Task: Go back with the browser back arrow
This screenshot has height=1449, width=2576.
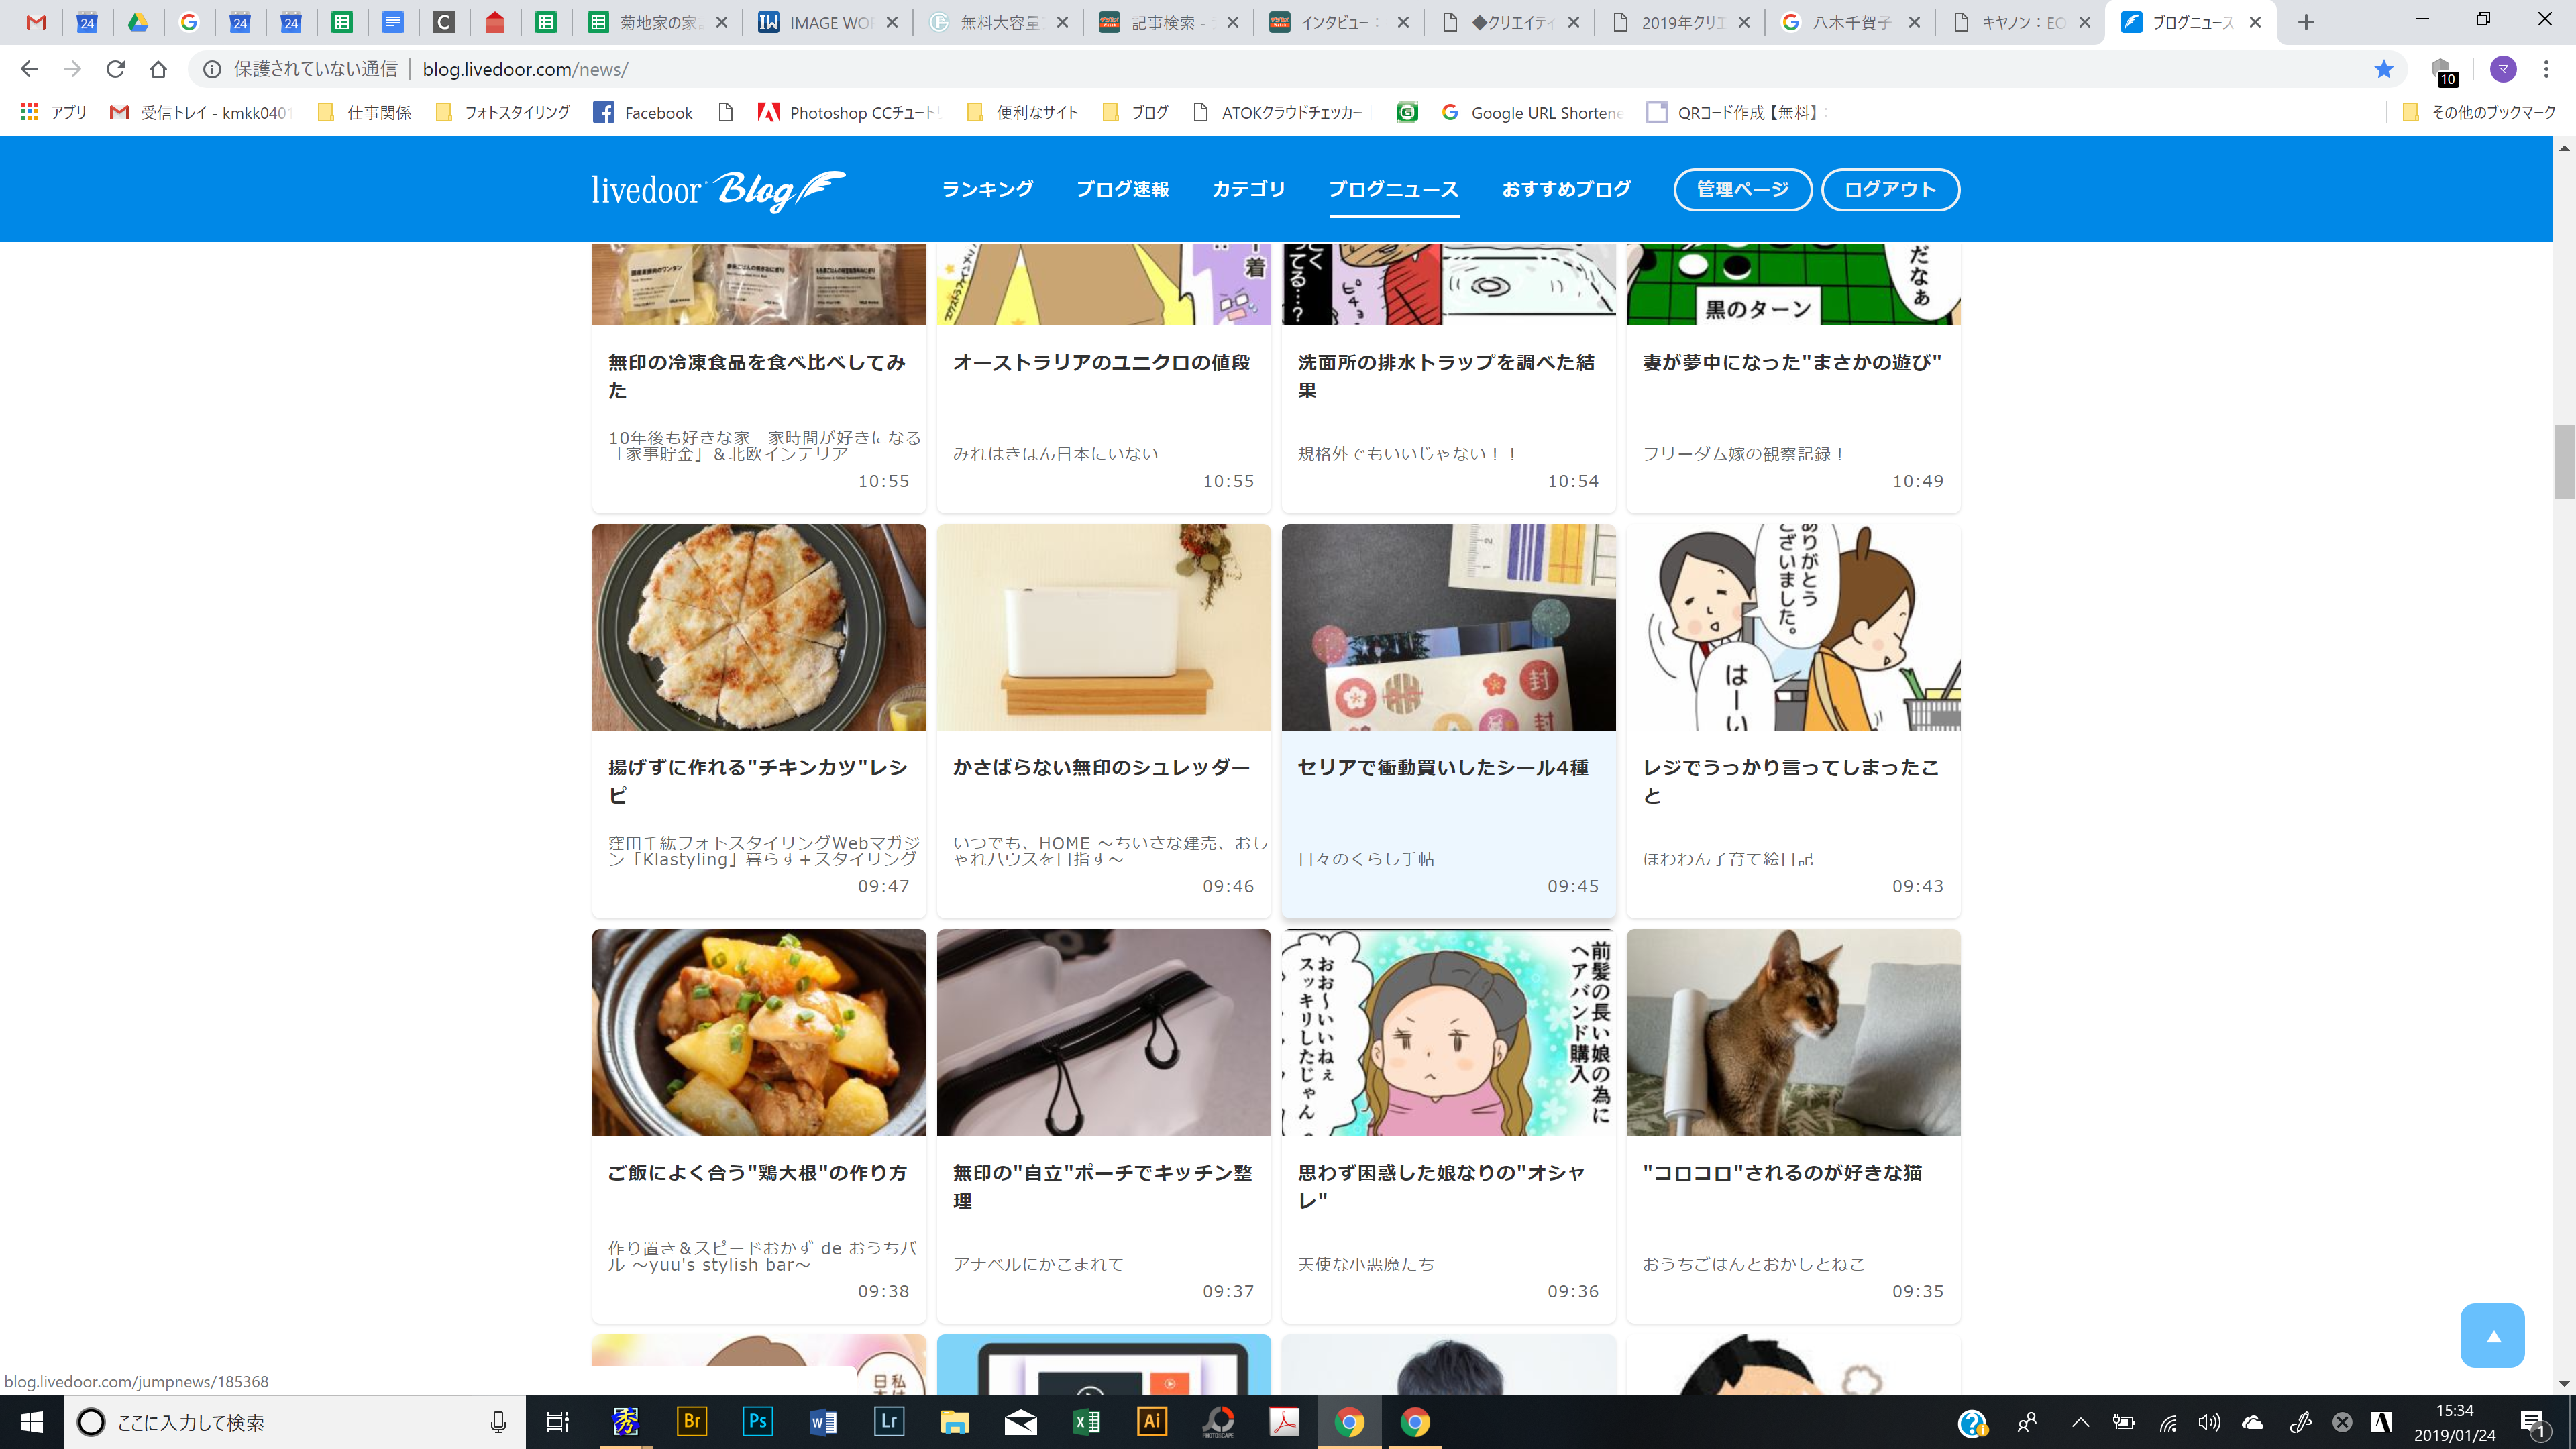Action: [29, 69]
